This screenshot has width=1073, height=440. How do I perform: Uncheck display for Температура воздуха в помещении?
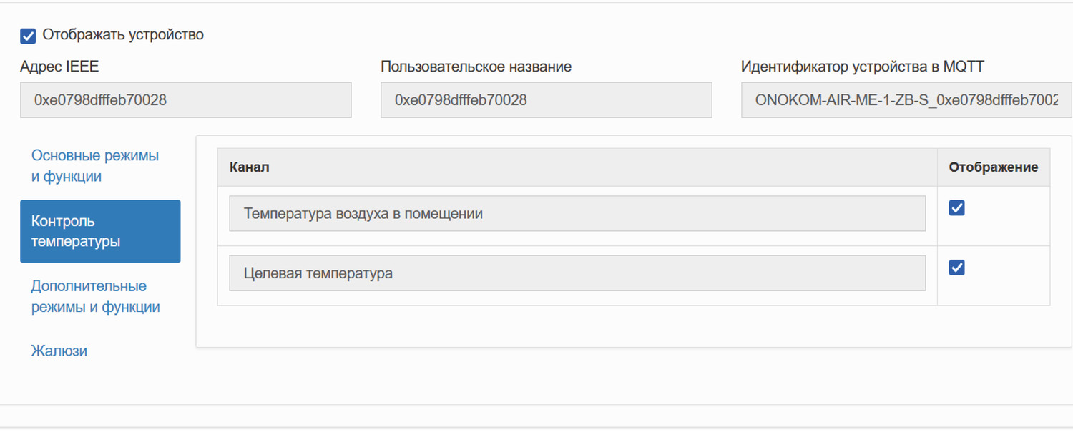pos(956,208)
